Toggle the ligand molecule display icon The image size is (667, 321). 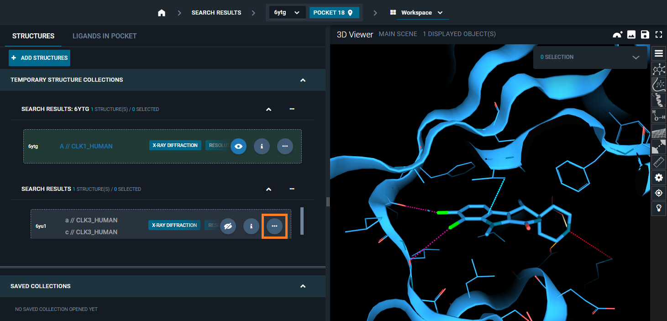tap(659, 69)
